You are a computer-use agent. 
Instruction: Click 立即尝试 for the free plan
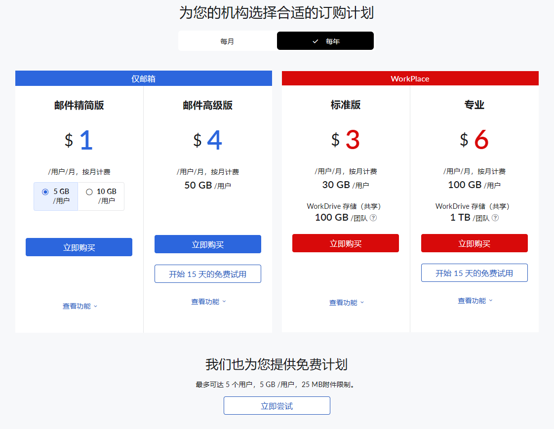(x=277, y=406)
